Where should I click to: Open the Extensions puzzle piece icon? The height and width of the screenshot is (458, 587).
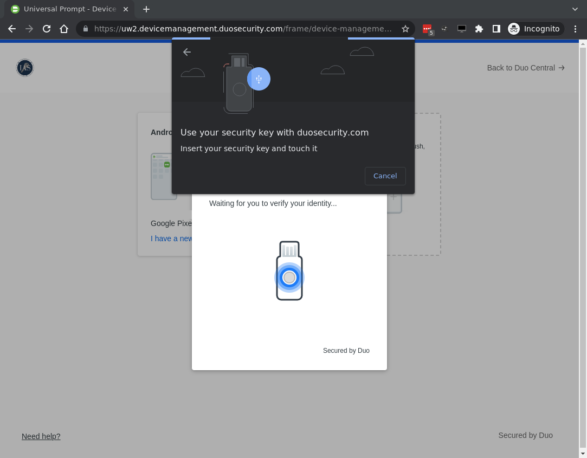click(479, 29)
